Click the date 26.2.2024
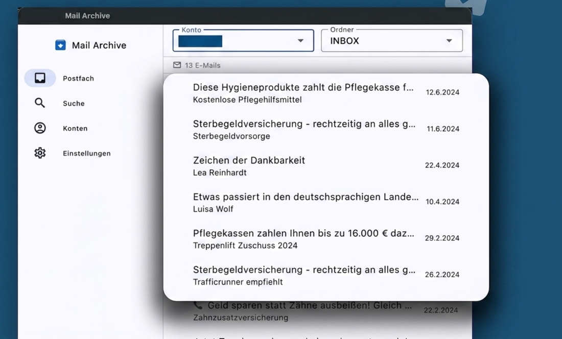562x339 pixels. [x=442, y=275]
